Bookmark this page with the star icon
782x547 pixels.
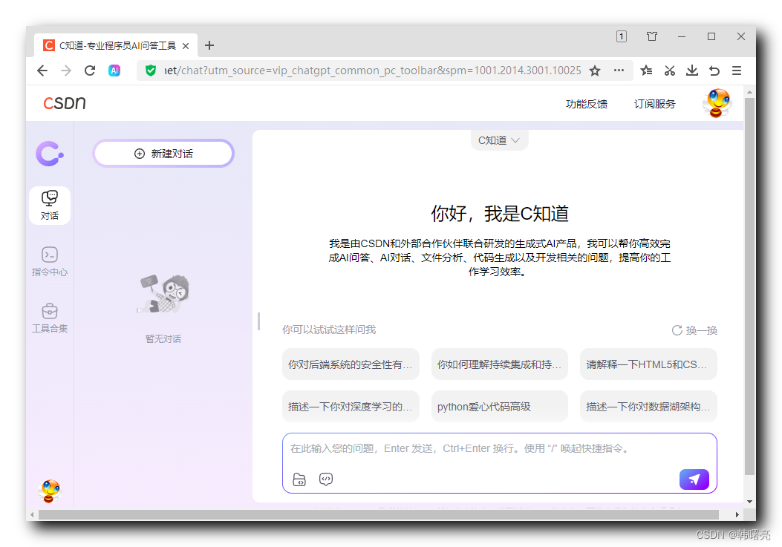click(594, 71)
